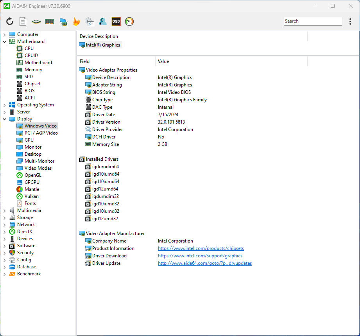The image size is (360, 336).
Task: Open the memory benchmark RAM toolbar icon
Action: point(49,22)
